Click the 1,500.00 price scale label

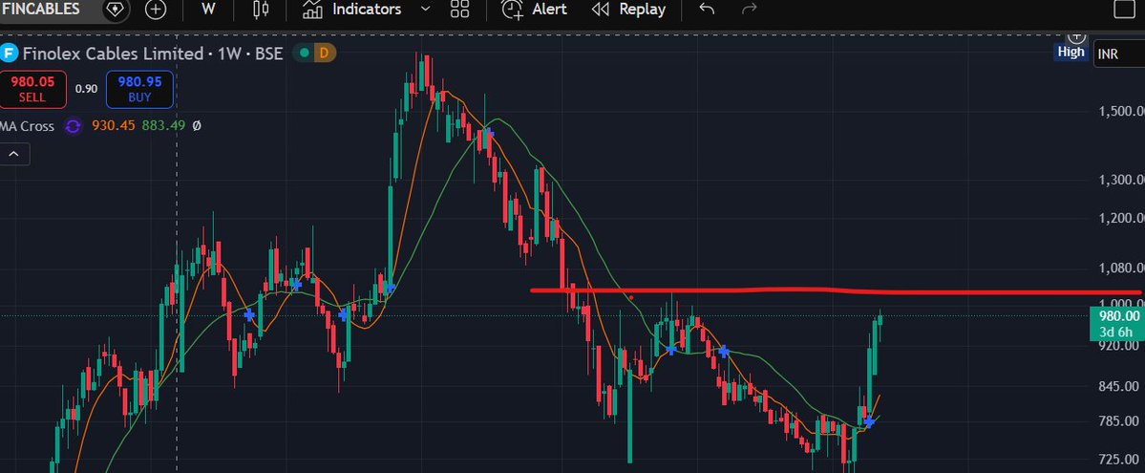tap(1121, 111)
